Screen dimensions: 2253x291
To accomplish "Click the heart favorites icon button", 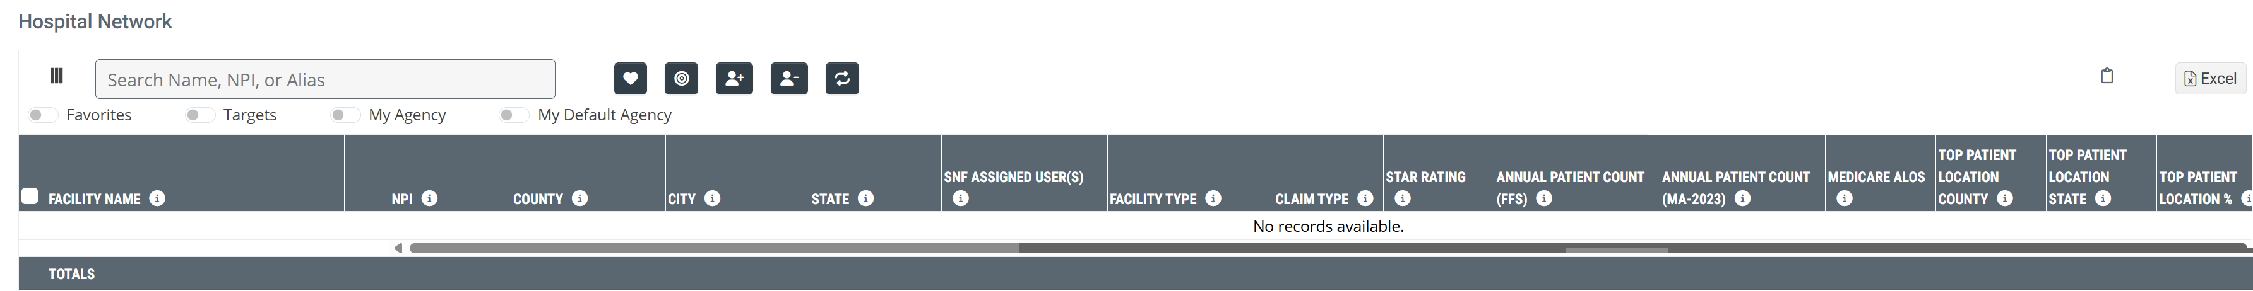I will pos(630,79).
